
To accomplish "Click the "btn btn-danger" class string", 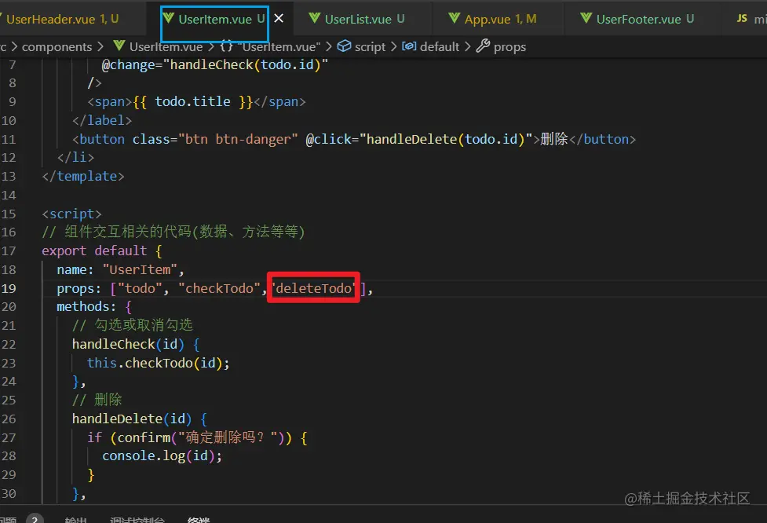I will tap(238, 140).
